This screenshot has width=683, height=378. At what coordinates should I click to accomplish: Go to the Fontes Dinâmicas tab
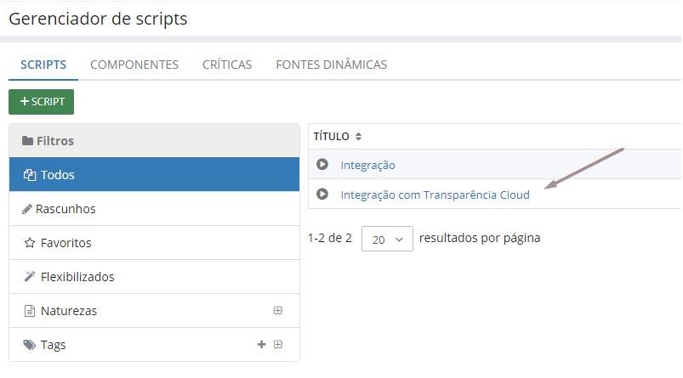[331, 65]
